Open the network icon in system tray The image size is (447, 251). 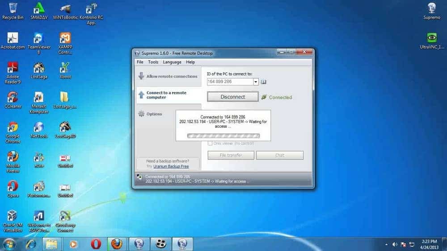pyautogui.click(x=412, y=244)
